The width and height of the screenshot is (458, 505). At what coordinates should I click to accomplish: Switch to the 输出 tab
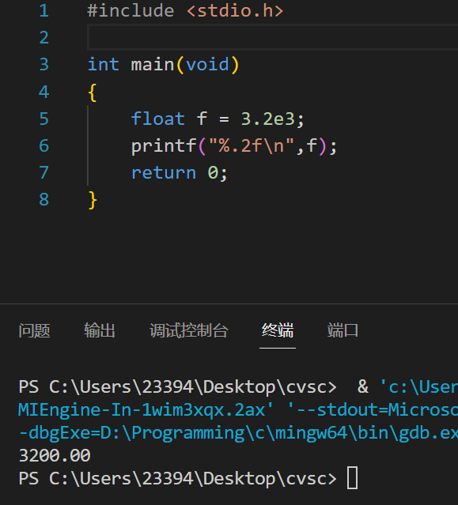click(x=100, y=331)
